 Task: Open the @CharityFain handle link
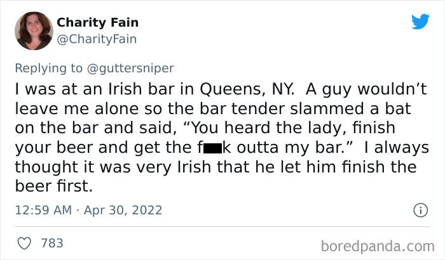pyautogui.click(x=97, y=38)
